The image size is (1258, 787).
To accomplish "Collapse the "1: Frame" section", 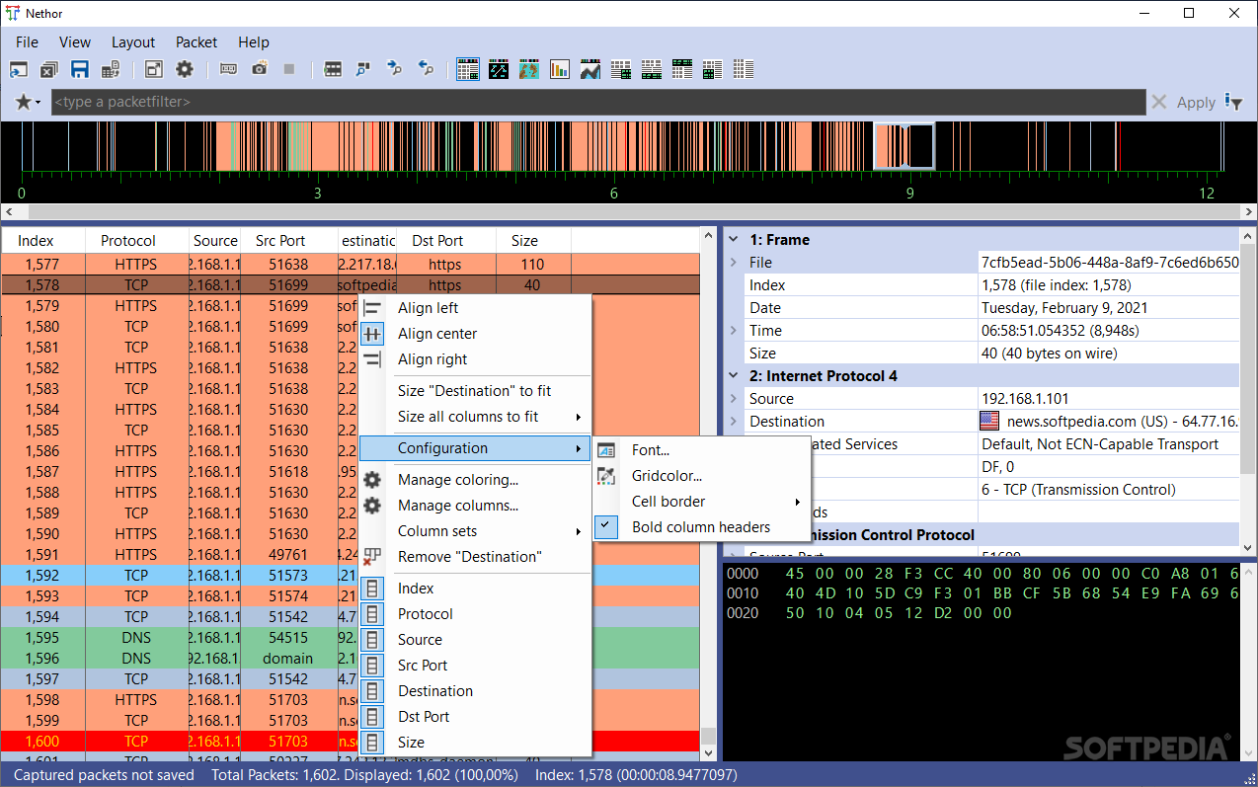I will [x=734, y=240].
